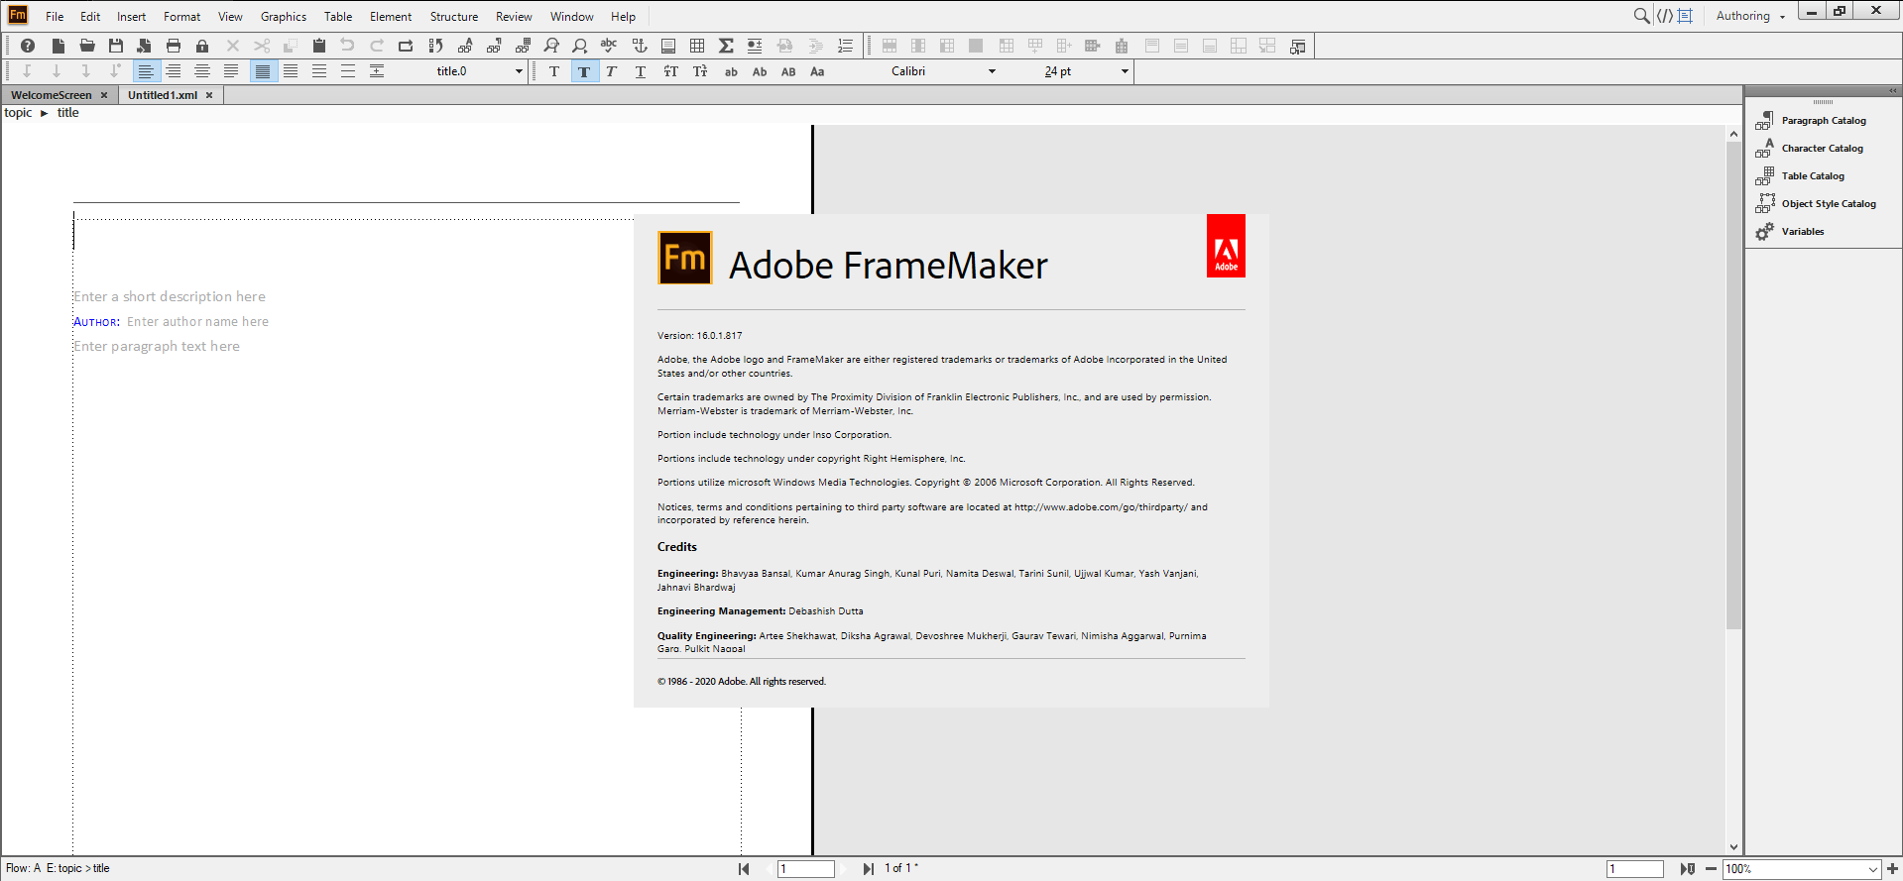Collapse the right catalog panel with double arrows

point(1892,90)
